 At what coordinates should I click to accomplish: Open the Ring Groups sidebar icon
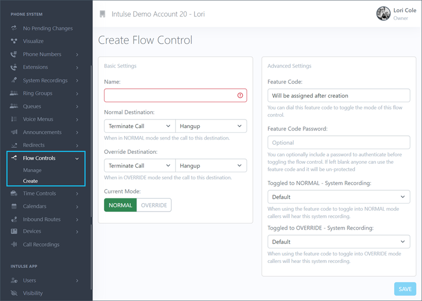[14, 93]
